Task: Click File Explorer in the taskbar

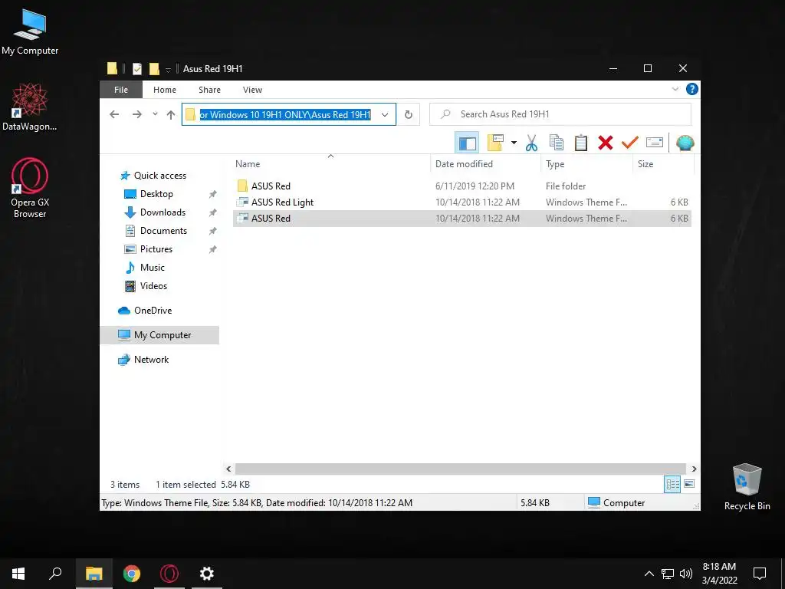Action: [x=94, y=574]
